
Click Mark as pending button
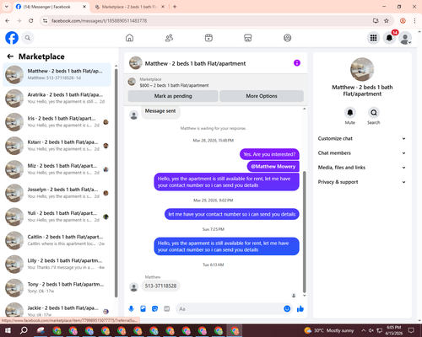pyautogui.click(x=173, y=96)
